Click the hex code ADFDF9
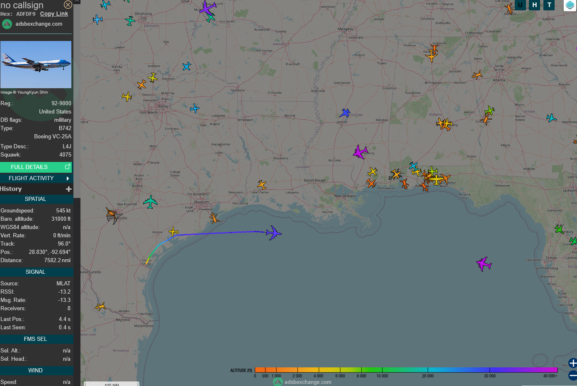This screenshot has width=577, height=386. pyautogui.click(x=26, y=14)
